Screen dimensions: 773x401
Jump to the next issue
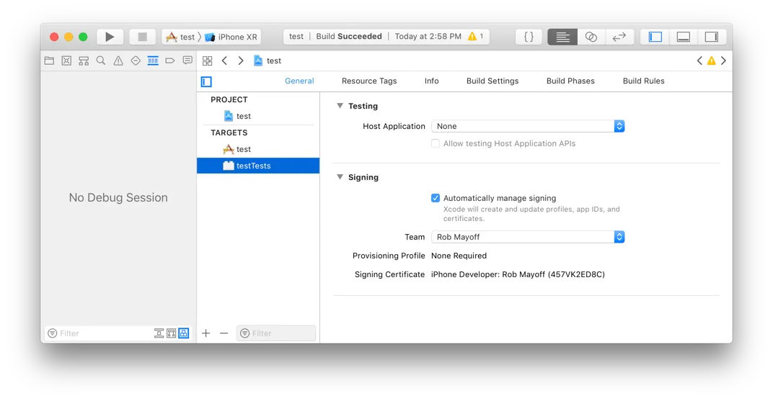point(723,60)
